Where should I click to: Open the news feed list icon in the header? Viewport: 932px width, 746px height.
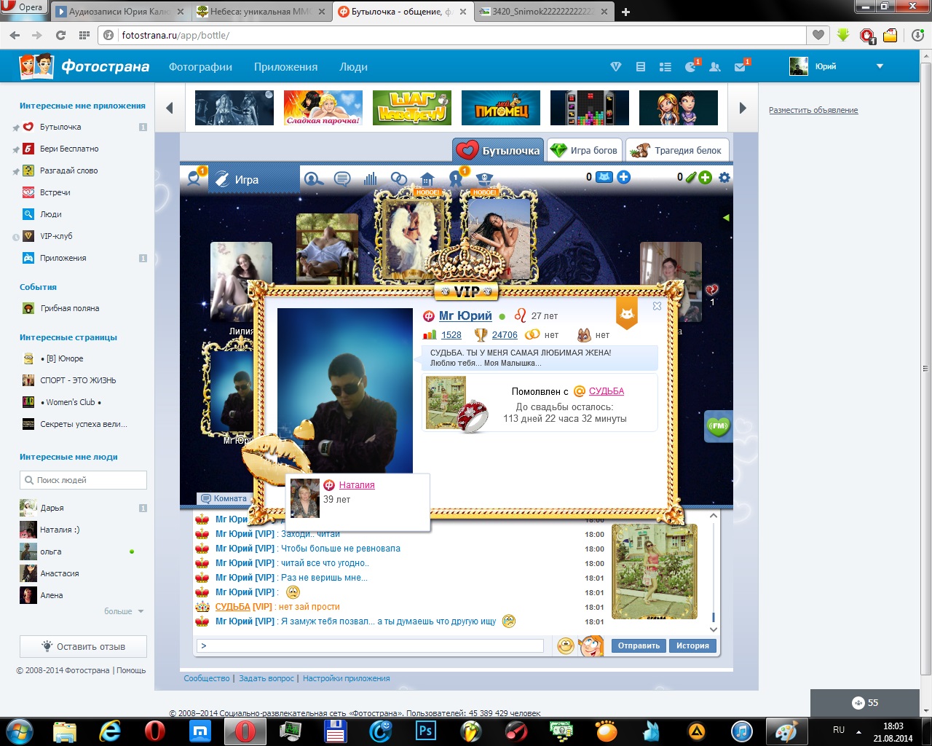click(x=666, y=66)
